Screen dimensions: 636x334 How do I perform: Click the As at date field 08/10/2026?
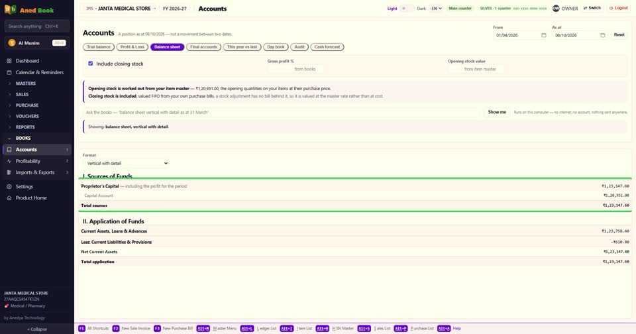580,35
